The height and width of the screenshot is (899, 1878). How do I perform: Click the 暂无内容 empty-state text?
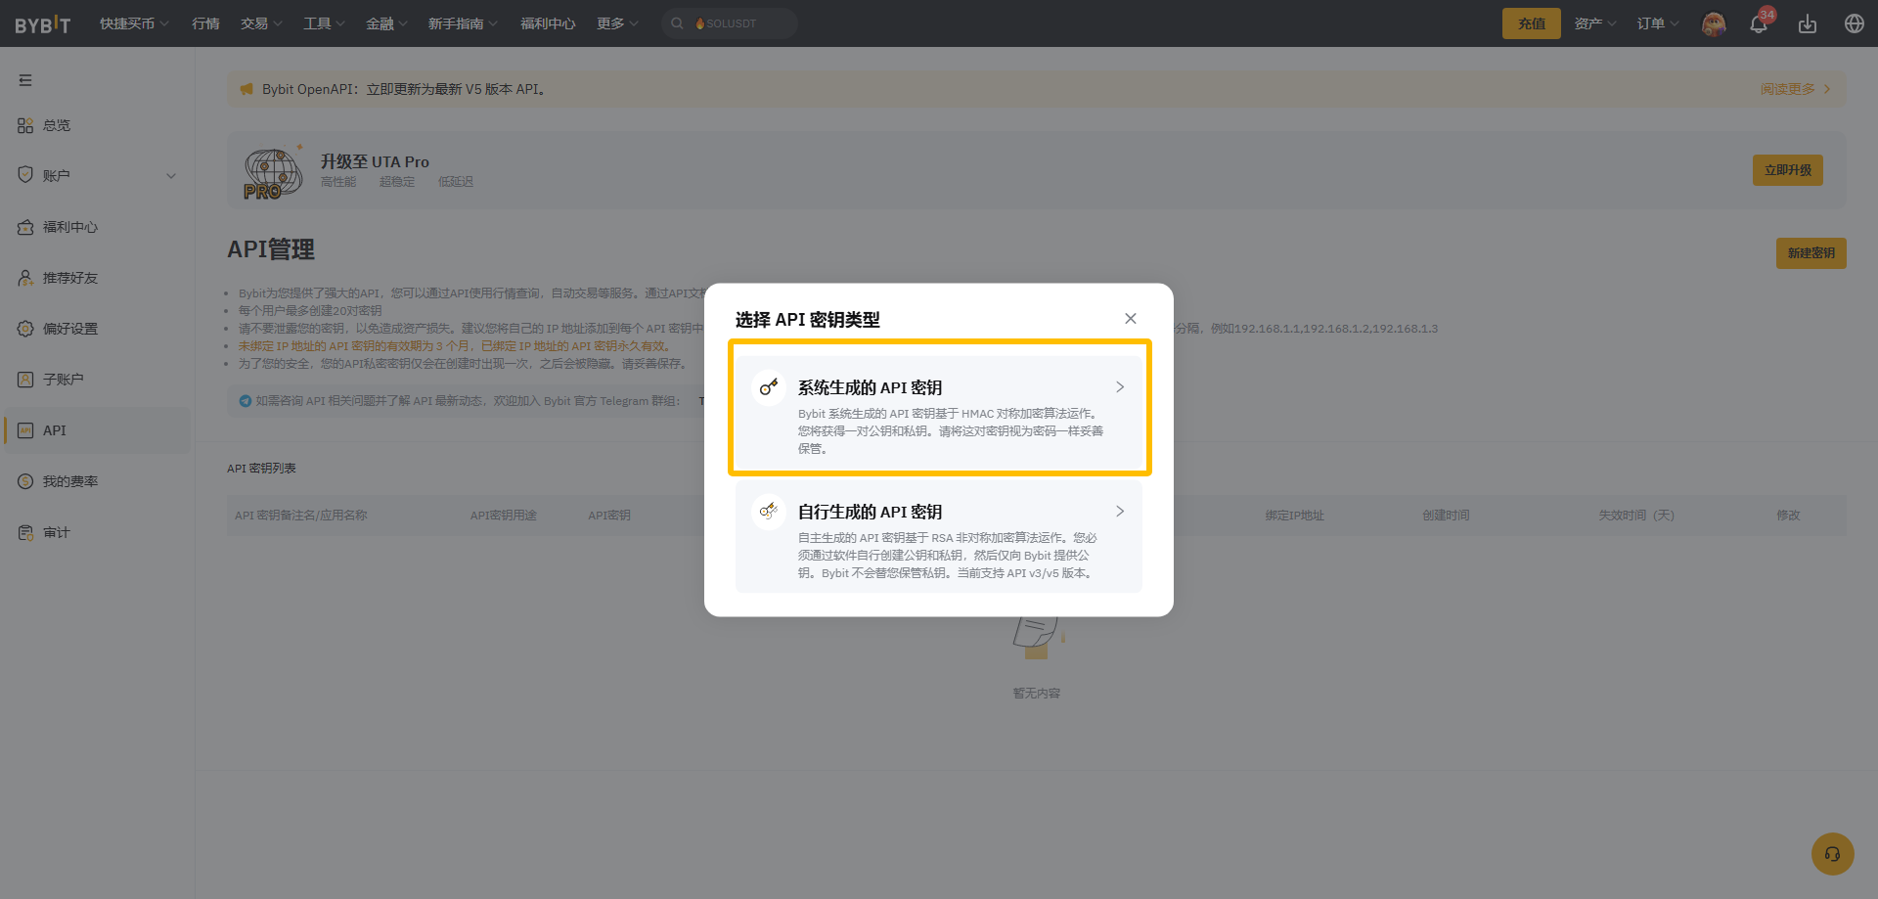click(x=1037, y=694)
